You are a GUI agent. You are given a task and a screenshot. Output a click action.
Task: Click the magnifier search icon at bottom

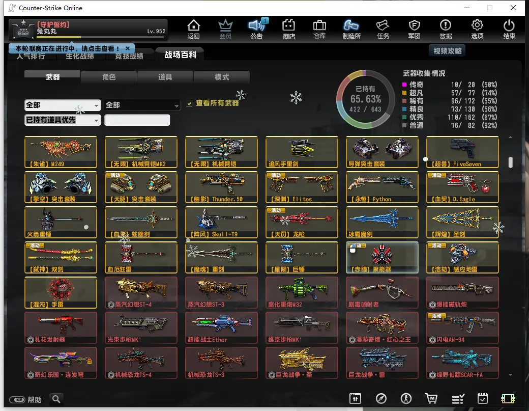(x=56, y=399)
